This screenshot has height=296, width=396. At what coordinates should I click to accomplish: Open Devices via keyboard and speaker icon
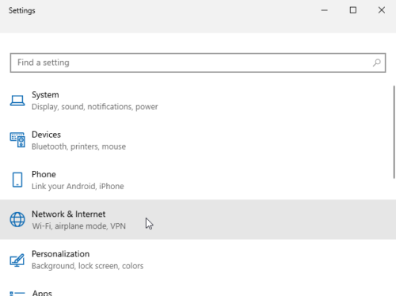click(17, 140)
